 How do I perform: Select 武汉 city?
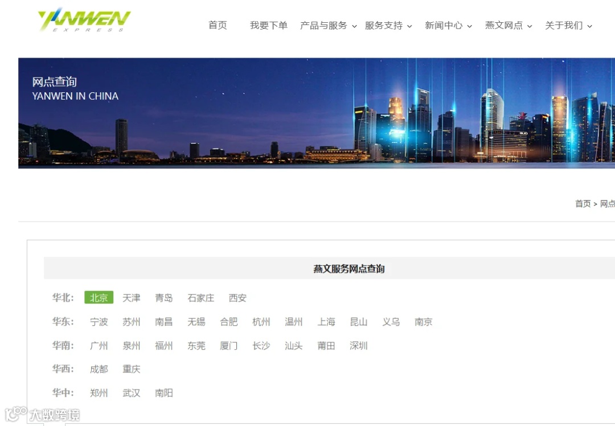tap(132, 393)
